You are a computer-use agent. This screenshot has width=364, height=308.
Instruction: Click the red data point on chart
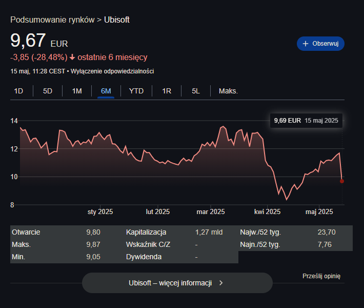point(342,181)
